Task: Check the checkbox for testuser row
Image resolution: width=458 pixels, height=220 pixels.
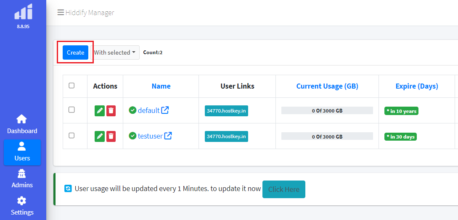Action: (71, 136)
